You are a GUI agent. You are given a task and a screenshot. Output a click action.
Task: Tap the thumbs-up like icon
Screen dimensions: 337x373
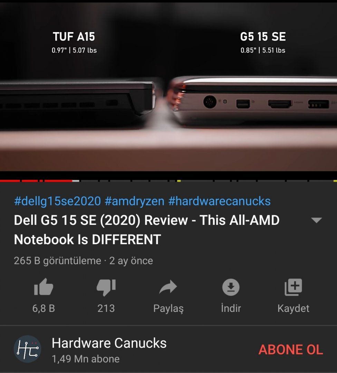(x=44, y=287)
